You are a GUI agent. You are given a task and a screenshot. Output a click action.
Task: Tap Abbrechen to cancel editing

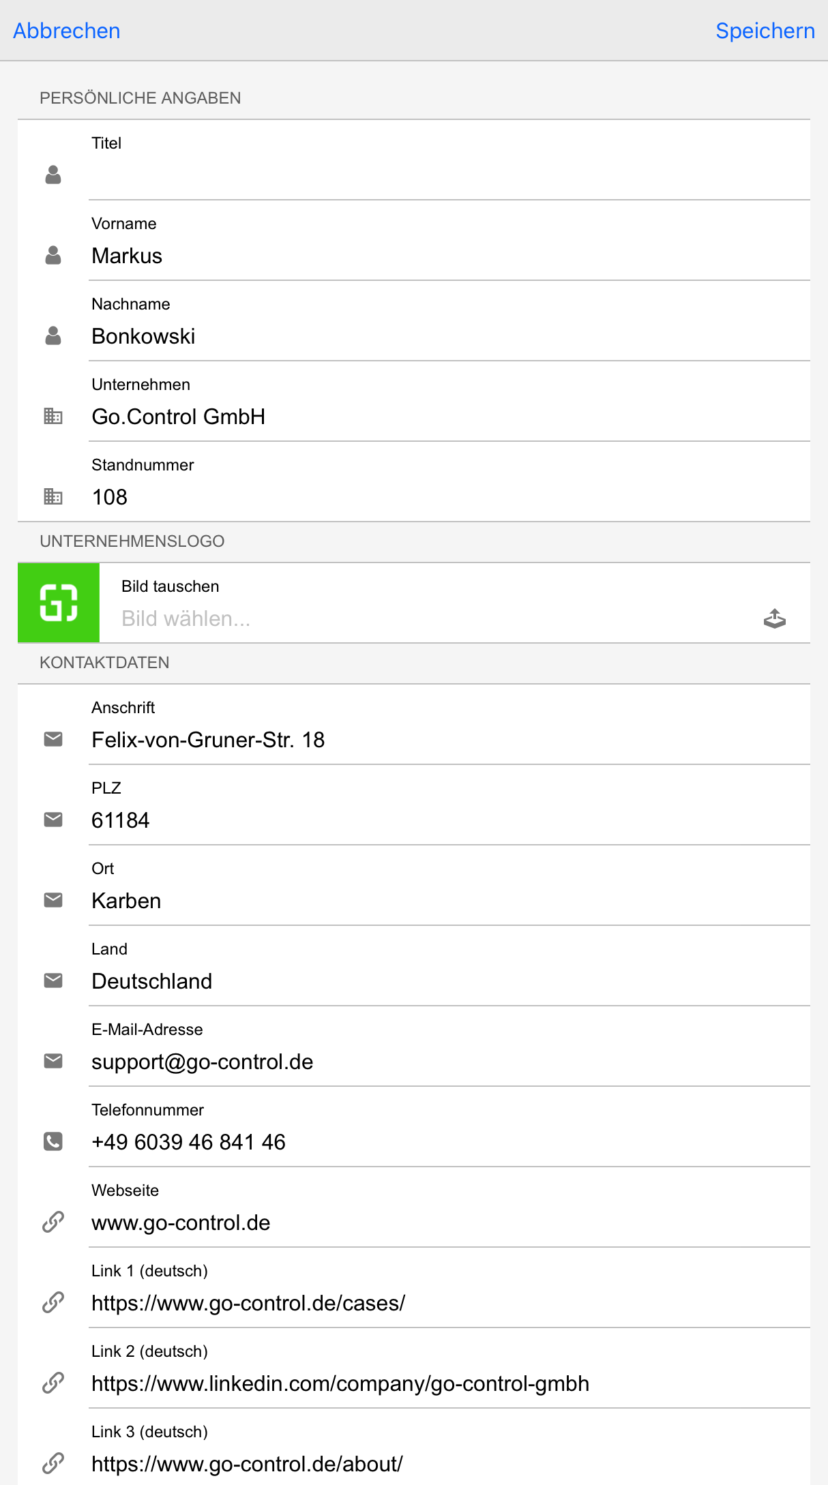coord(67,31)
